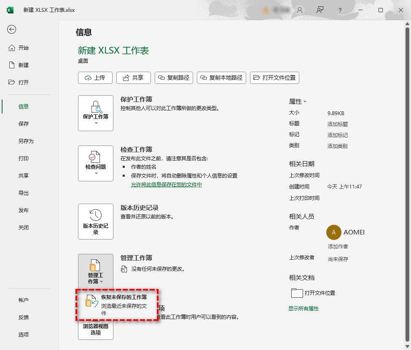The height and width of the screenshot is (350, 411).
Task: Expand the Properties (属性) dropdown header
Action: pyautogui.click(x=298, y=102)
